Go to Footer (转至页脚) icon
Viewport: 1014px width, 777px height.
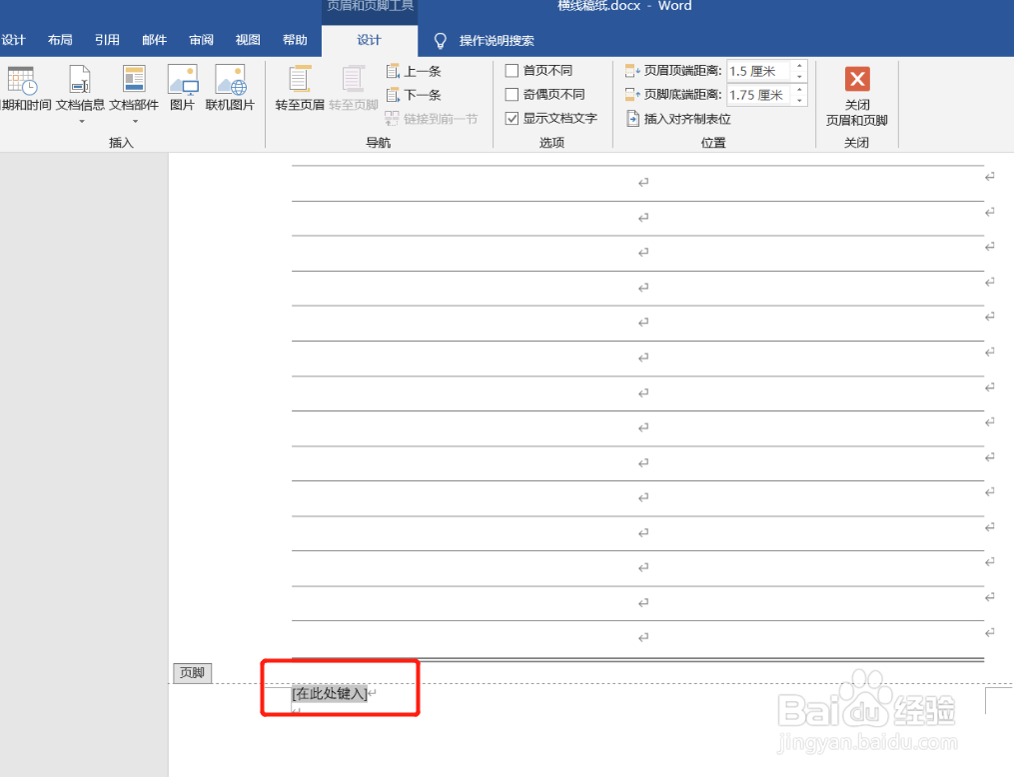(x=353, y=80)
